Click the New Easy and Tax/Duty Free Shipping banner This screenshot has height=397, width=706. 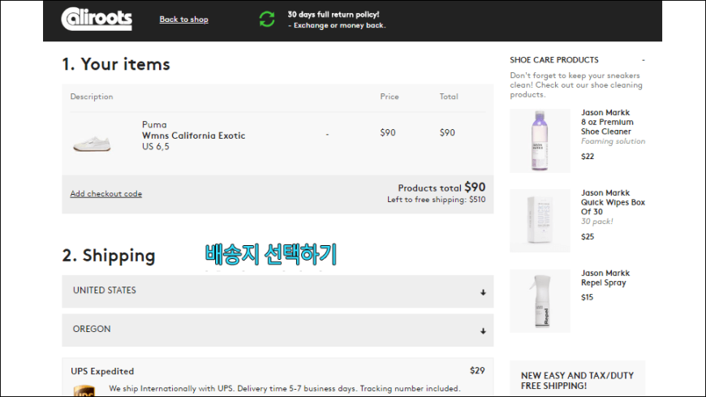point(577,380)
